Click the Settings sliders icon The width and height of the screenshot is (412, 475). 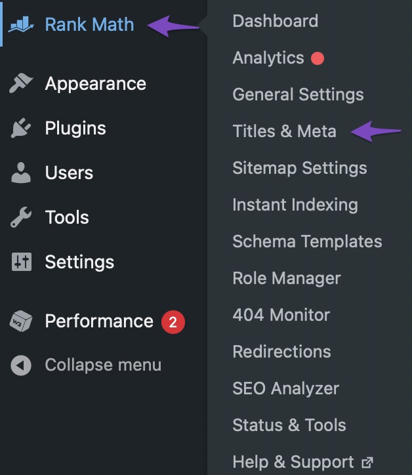(22, 262)
